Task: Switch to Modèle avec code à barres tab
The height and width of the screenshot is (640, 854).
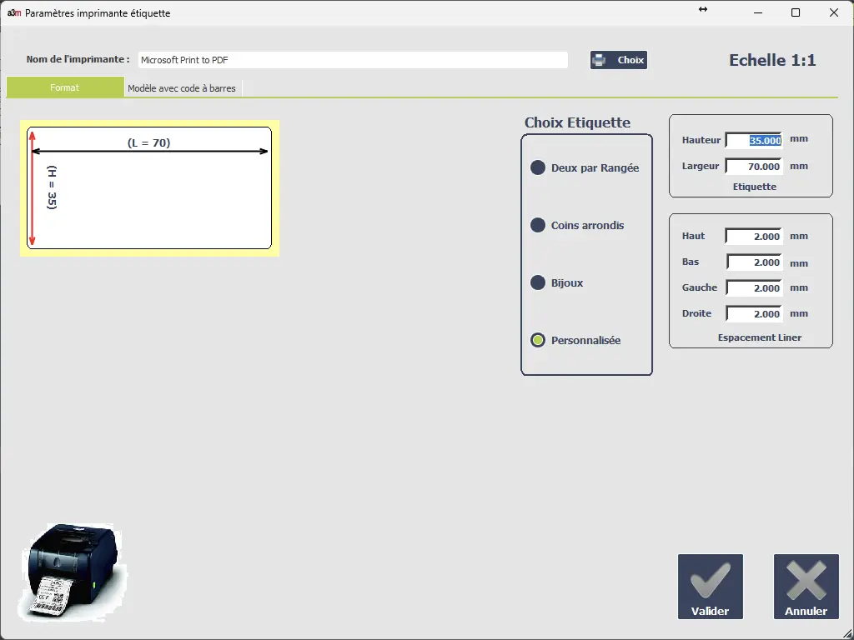Action: (182, 88)
